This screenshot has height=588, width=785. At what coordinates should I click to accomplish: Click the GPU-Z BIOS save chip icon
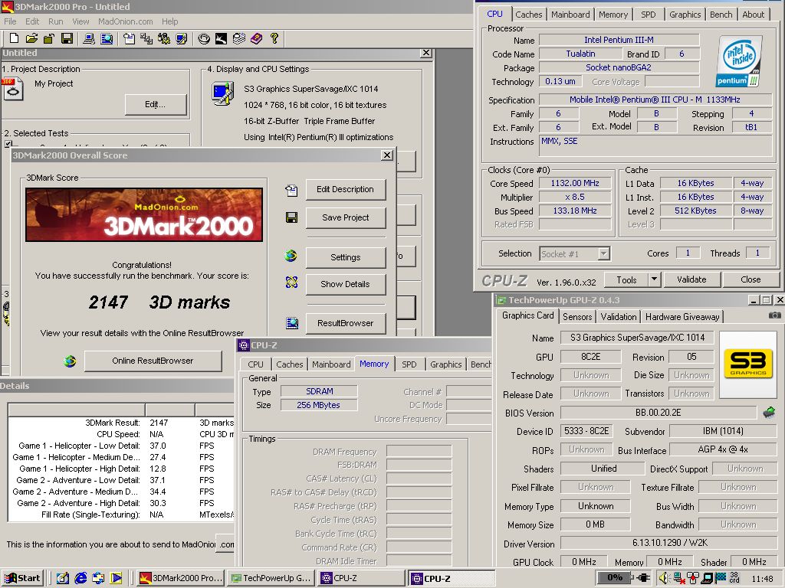point(769,413)
